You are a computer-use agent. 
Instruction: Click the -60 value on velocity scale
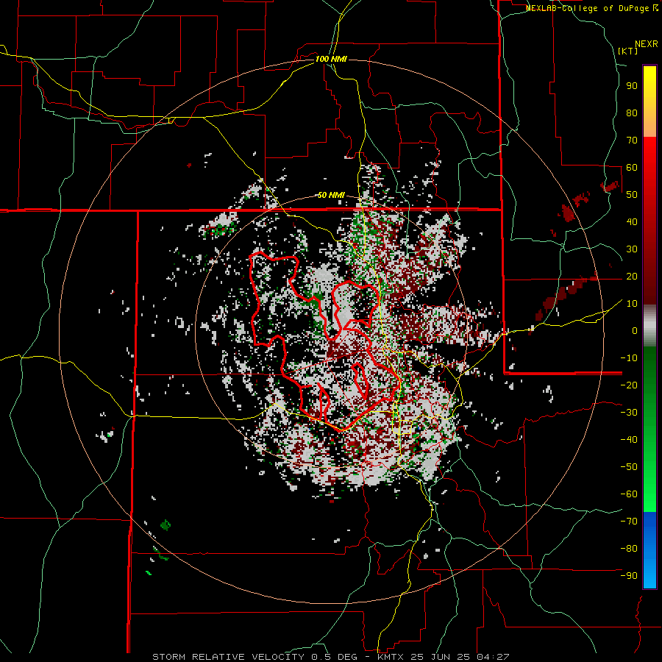(629, 494)
